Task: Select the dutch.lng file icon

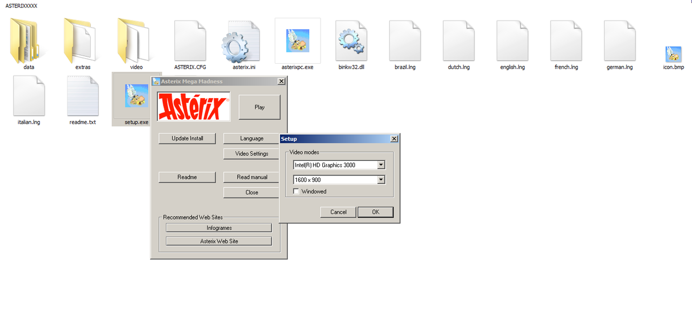Action: point(458,40)
